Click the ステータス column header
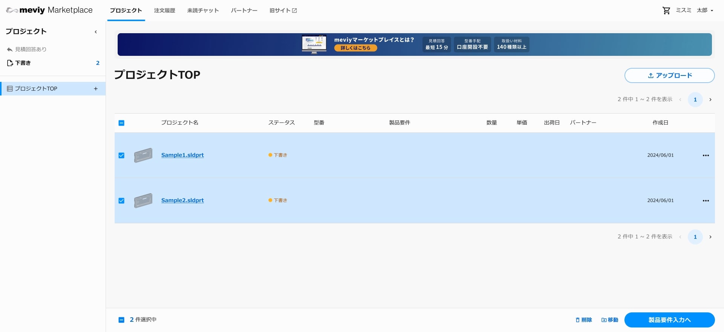724x332 pixels. [x=282, y=123]
